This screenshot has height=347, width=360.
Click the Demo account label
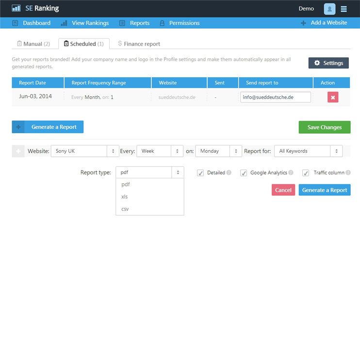pyautogui.click(x=306, y=9)
